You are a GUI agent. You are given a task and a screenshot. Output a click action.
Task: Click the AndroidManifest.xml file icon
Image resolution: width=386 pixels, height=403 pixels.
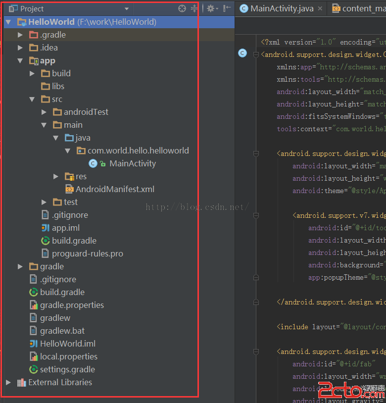(x=69, y=189)
